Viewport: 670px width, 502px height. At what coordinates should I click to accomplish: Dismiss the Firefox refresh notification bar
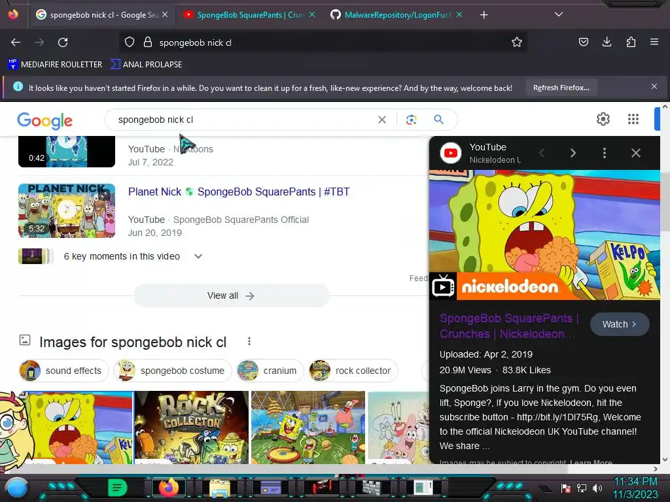654,87
